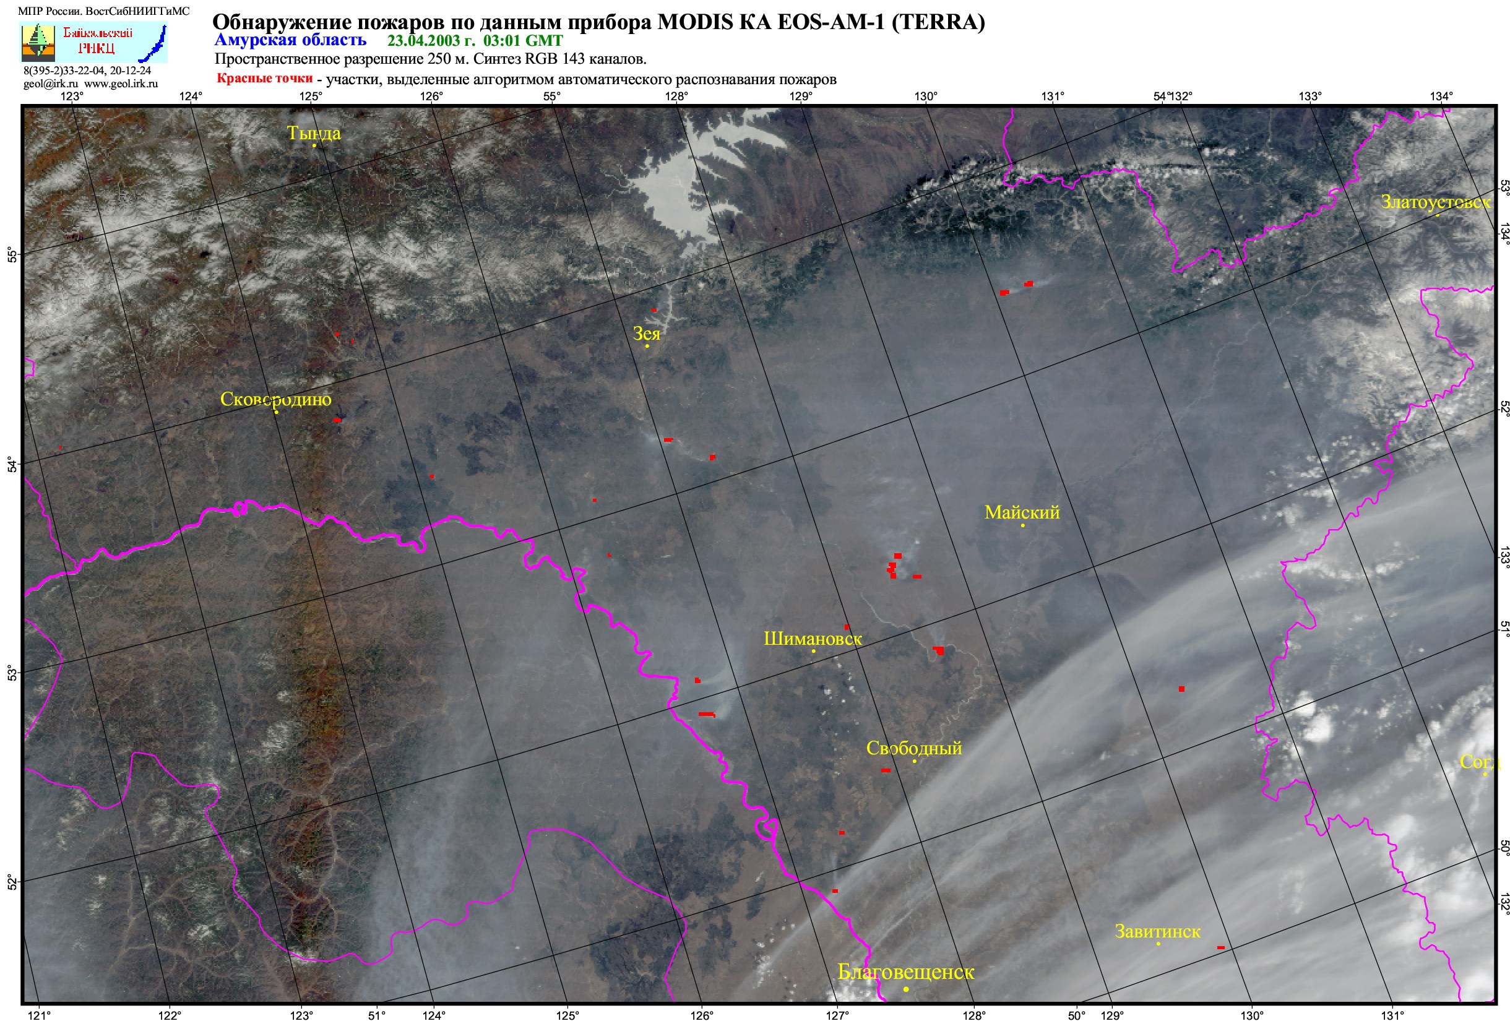1510x1021 pixels.
Task: Click the 'Майский' city label
Action: coord(1022,512)
